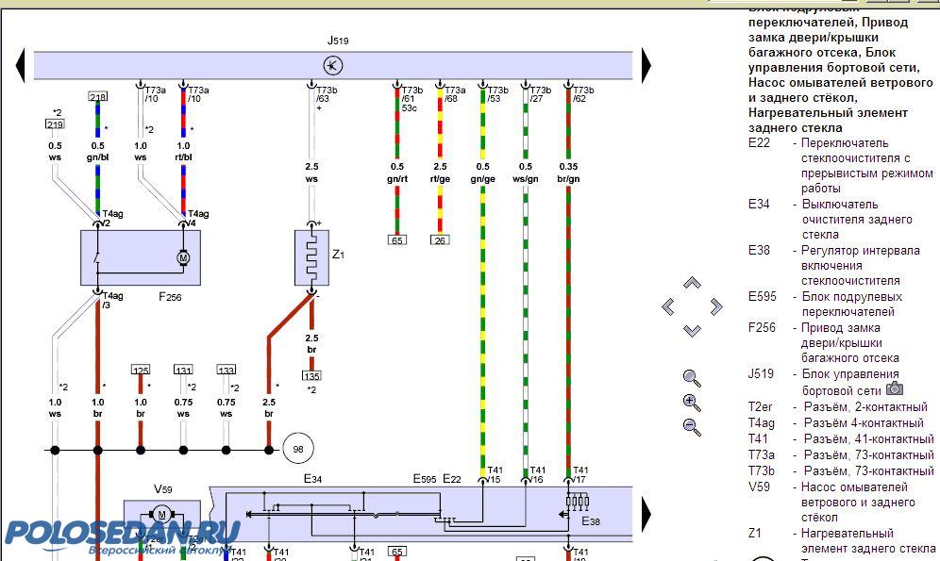Image resolution: width=940 pixels, height=561 pixels.
Task: Follow the reference box 26
Action: coord(440,240)
